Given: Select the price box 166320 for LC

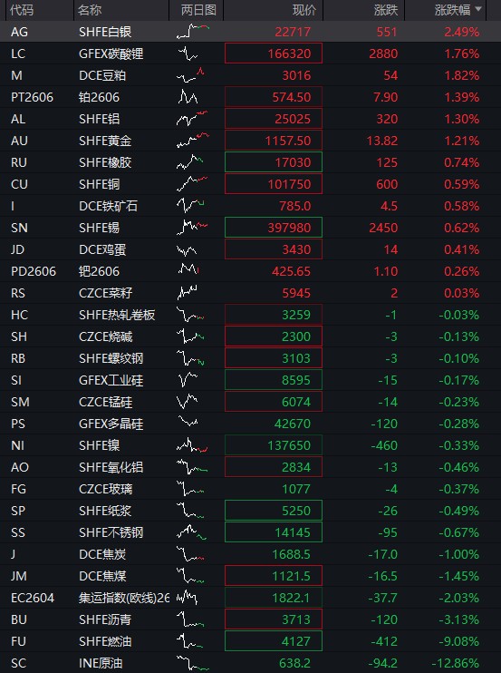Looking at the screenshot, I should (x=274, y=54).
